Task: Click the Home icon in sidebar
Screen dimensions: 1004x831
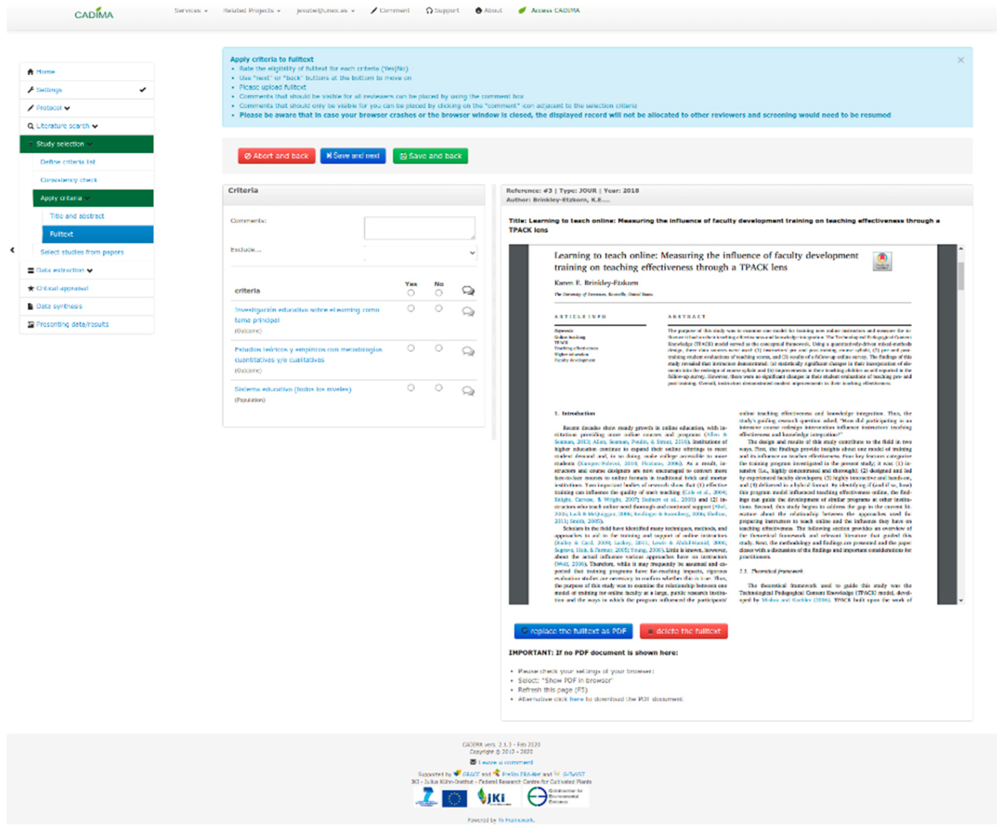Action: (x=31, y=72)
